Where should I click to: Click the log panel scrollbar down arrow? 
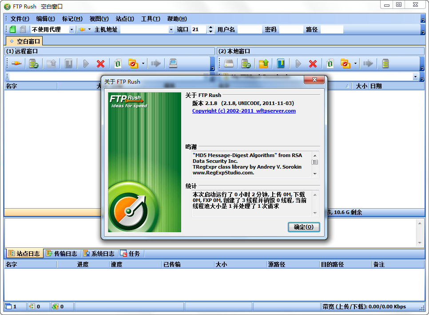coord(420,243)
